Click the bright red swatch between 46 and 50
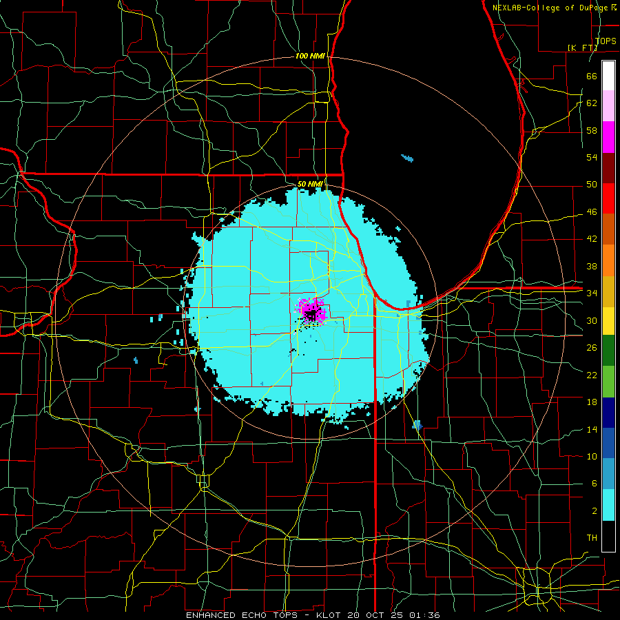The image size is (620, 620). (608, 198)
